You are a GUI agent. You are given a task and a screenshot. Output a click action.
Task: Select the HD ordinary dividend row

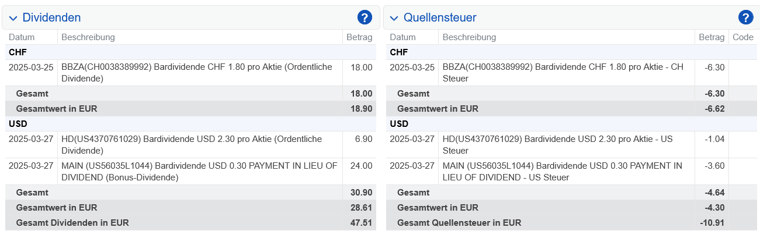[x=190, y=144]
